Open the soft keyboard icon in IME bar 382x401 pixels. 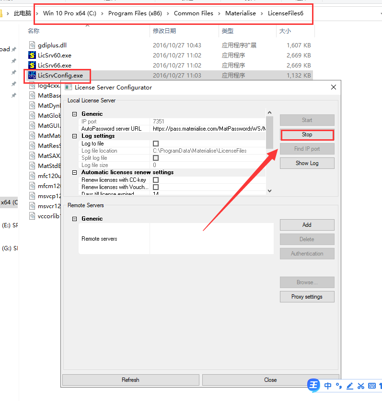[x=372, y=386]
